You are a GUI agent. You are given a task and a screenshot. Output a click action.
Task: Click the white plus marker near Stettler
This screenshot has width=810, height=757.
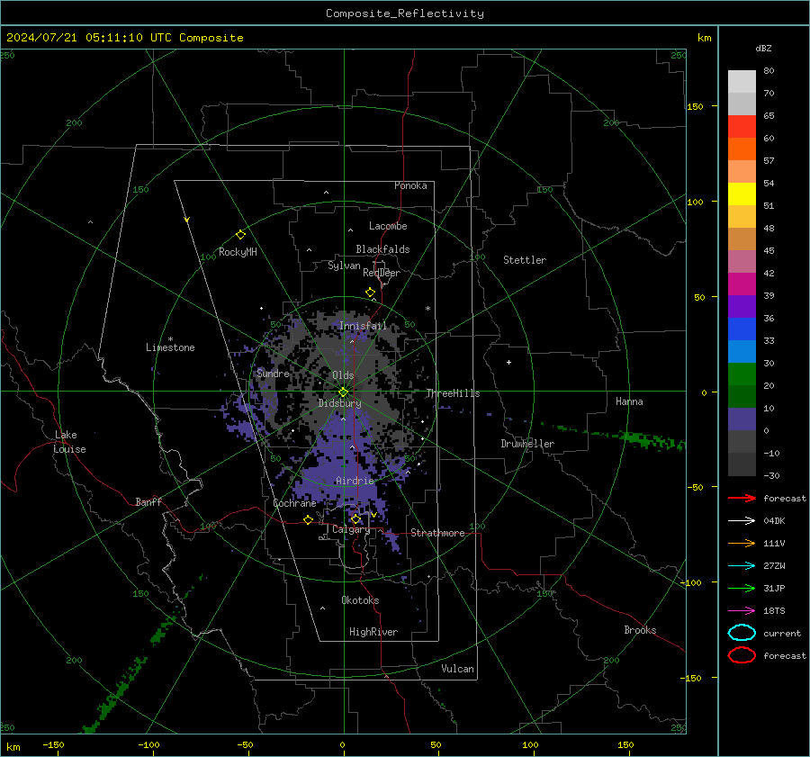[508, 362]
